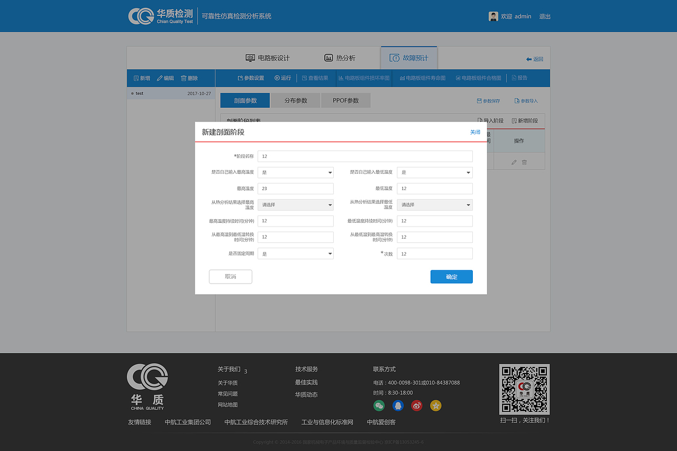The width and height of the screenshot is (677, 451).
Task: Switch to the 电路板设计 tab
Action: point(268,58)
